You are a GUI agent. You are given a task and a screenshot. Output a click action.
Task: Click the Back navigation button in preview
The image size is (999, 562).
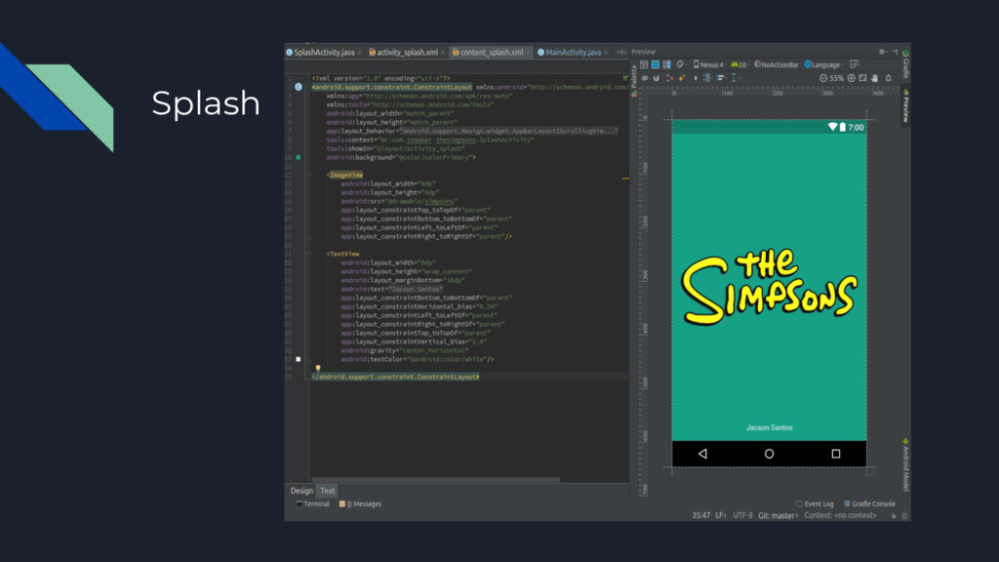pos(702,454)
